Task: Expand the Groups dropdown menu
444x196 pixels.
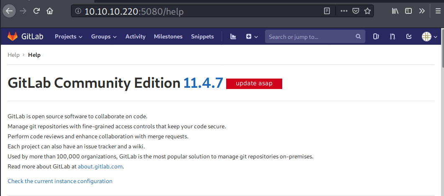Action: point(104,36)
